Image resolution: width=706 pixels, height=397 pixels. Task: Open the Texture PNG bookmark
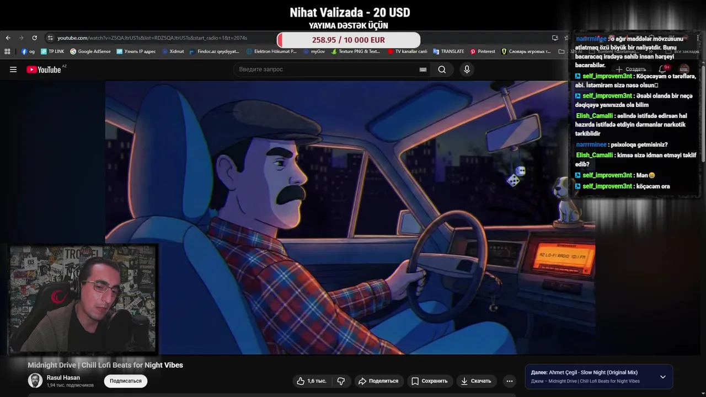pyautogui.click(x=356, y=51)
